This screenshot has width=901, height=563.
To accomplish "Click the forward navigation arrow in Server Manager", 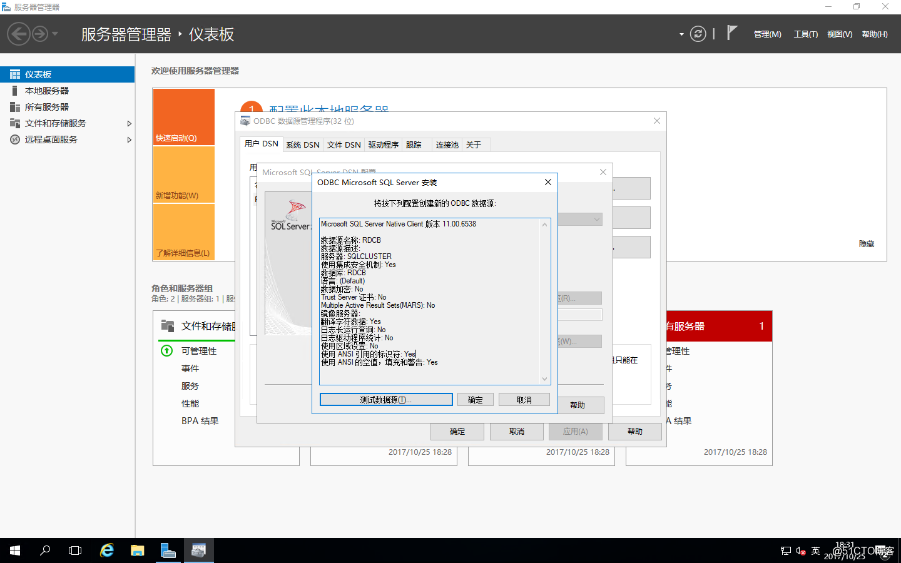I will [40, 34].
